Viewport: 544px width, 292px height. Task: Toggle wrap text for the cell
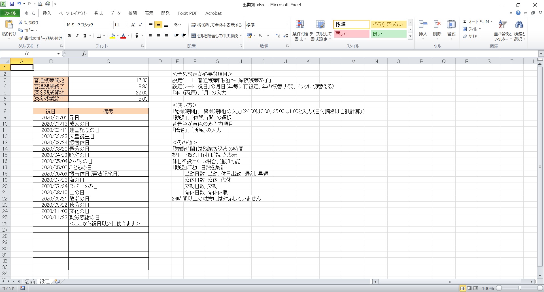pyautogui.click(x=216, y=25)
